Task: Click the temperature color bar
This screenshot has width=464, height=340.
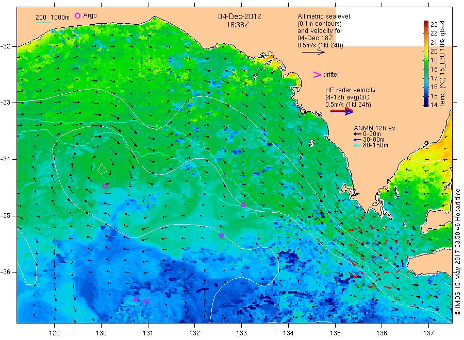Action: (x=426, y=63)
